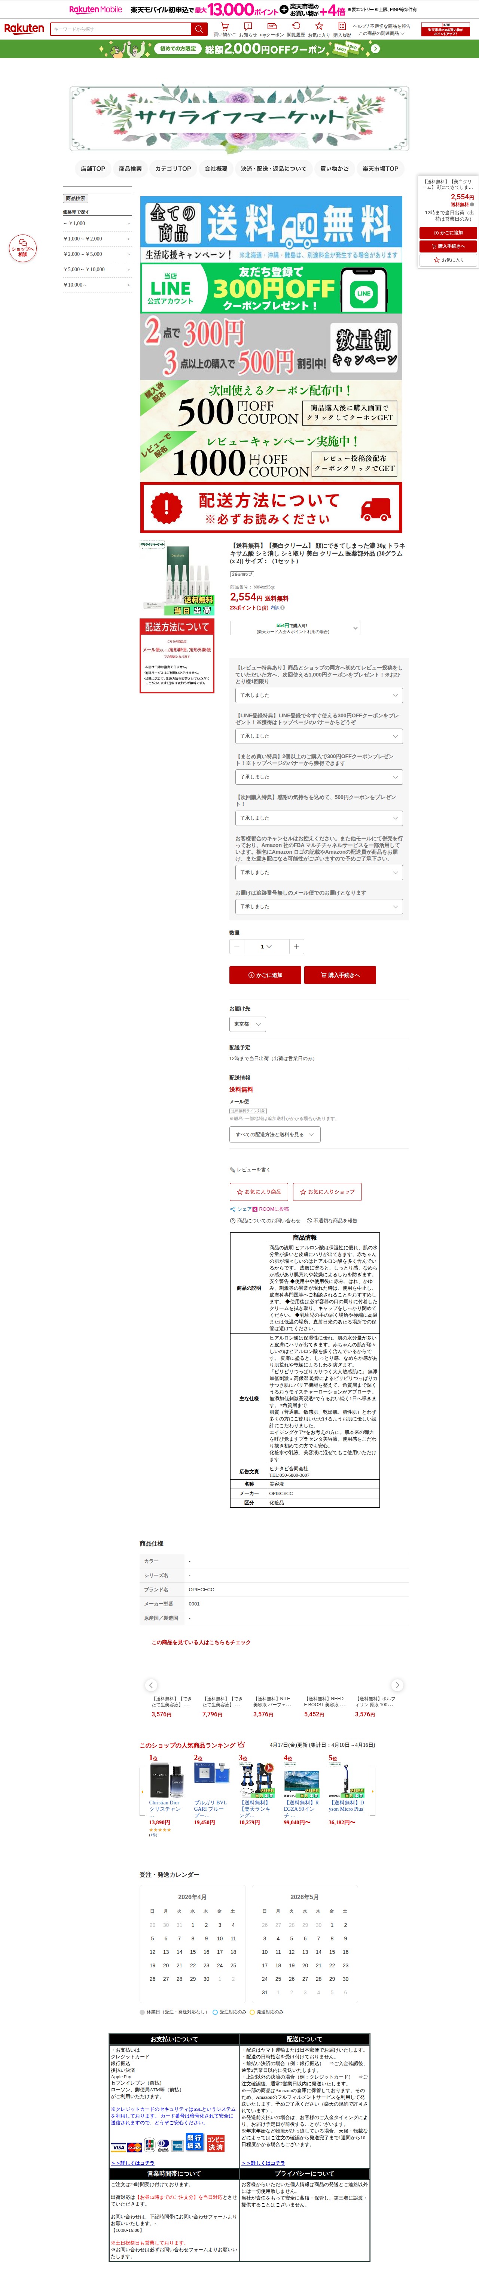Click 購入手続きへ button under quantity
479x2270 pixels.
pyautogui.click(x=340, y=975)
